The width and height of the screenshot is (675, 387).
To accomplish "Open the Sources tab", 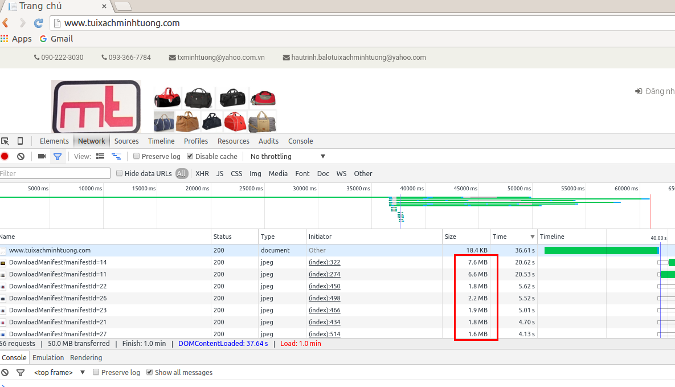I will [x=126, y=141].
